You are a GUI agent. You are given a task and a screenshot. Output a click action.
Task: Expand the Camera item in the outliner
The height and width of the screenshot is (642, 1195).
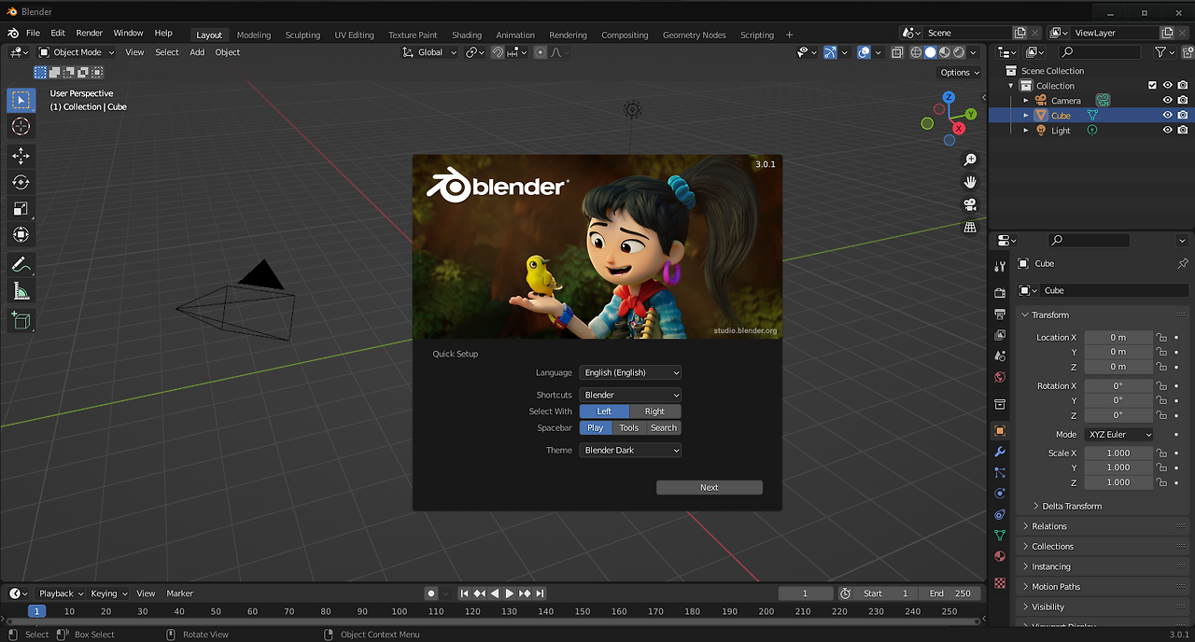(x=1025, y=100)
